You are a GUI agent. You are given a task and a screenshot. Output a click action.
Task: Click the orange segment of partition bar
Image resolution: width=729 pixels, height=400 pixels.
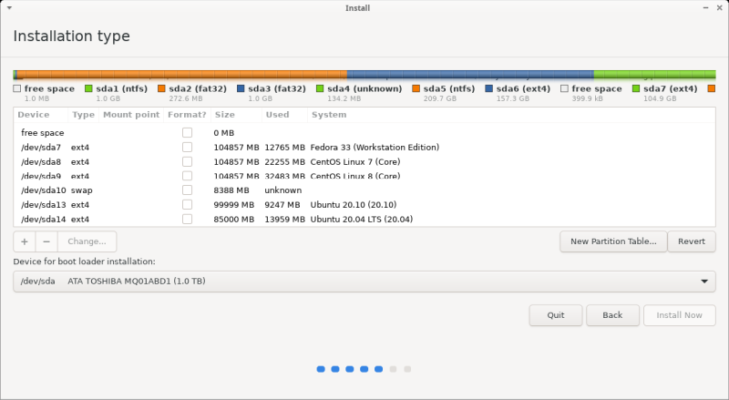(181, 75)
